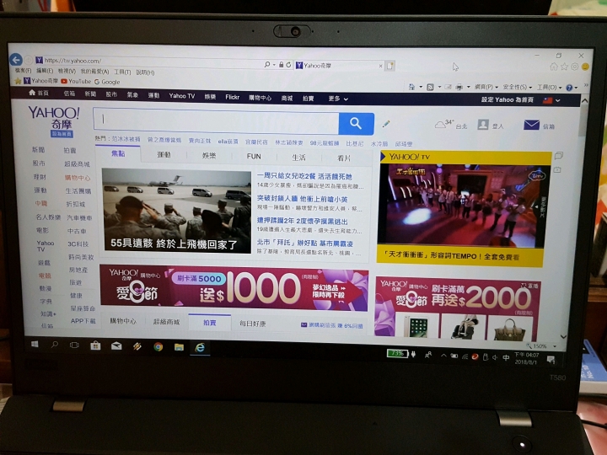Open the dropdown arrow beside the printer icon
The height and width of the screenshot is (455, 607).
click(x=468, y=87)
